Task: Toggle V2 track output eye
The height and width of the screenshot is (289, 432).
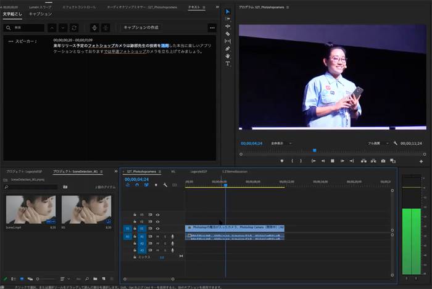Action: 157,222
